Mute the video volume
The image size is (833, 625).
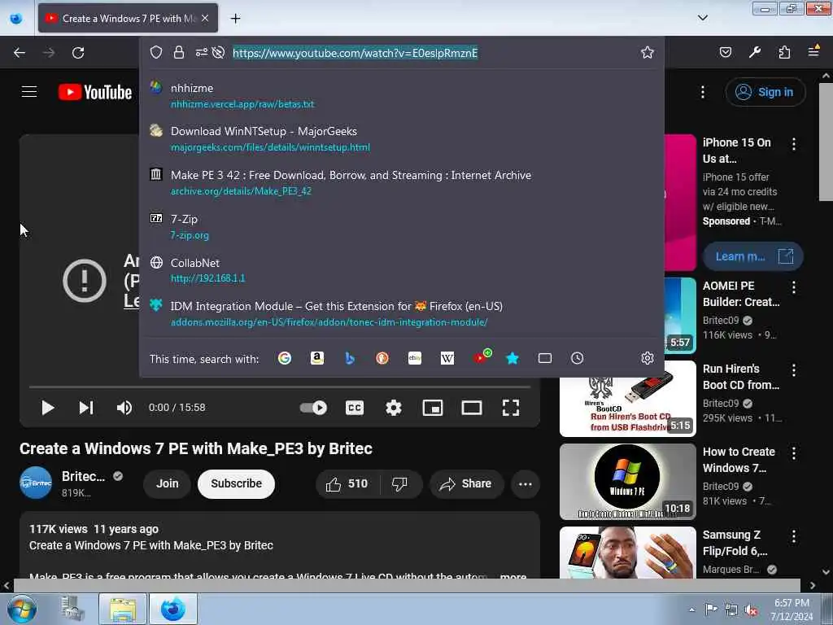tap(124, 408)
